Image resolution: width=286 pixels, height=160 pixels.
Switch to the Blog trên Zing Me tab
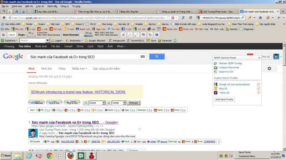tap(136, 11)
